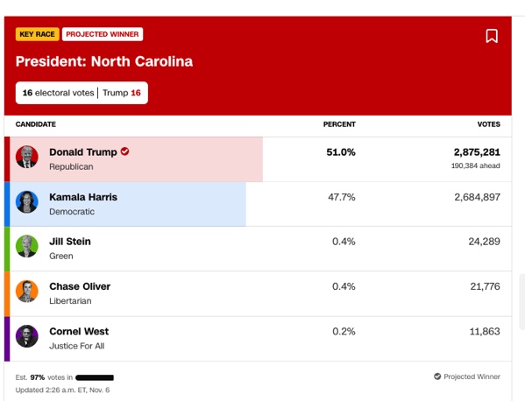Open the President: North Carolina headline
The height and width of the screenshot is (401, 525).
(104, 61)
